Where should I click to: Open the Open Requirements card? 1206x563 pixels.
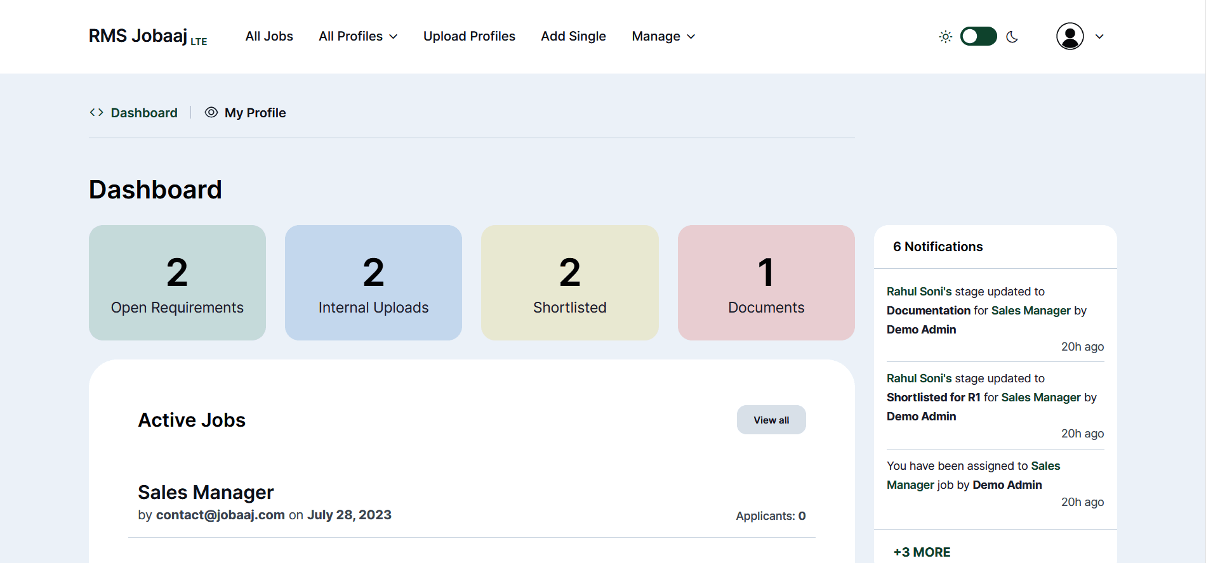click(x=177, y=283)
